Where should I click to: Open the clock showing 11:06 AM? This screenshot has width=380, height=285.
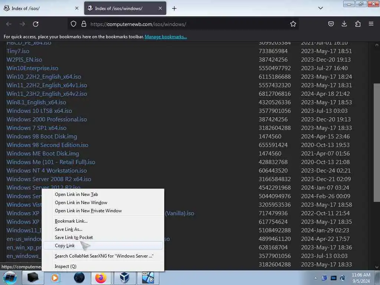coord(361,278)
